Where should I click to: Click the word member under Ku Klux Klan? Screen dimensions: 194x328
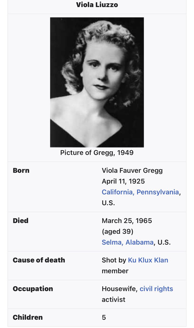(x=115, y=271)
